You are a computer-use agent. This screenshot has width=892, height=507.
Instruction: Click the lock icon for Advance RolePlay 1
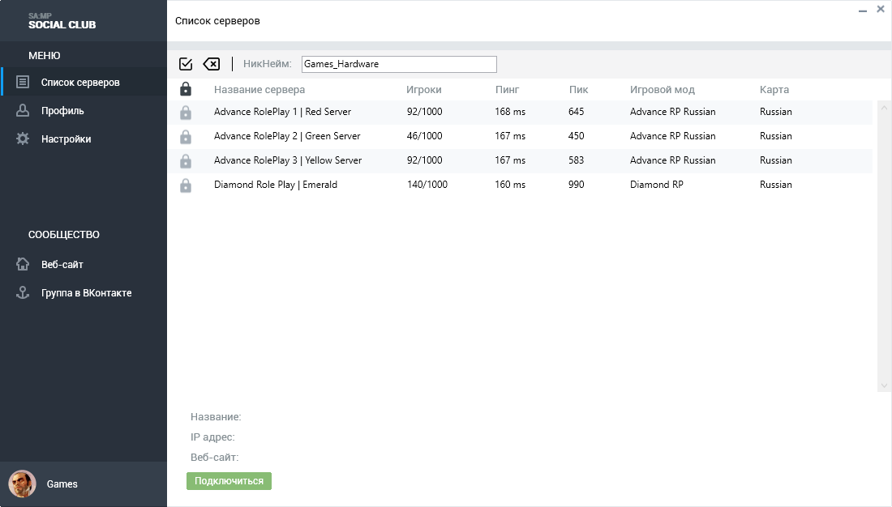coord(186,113)
